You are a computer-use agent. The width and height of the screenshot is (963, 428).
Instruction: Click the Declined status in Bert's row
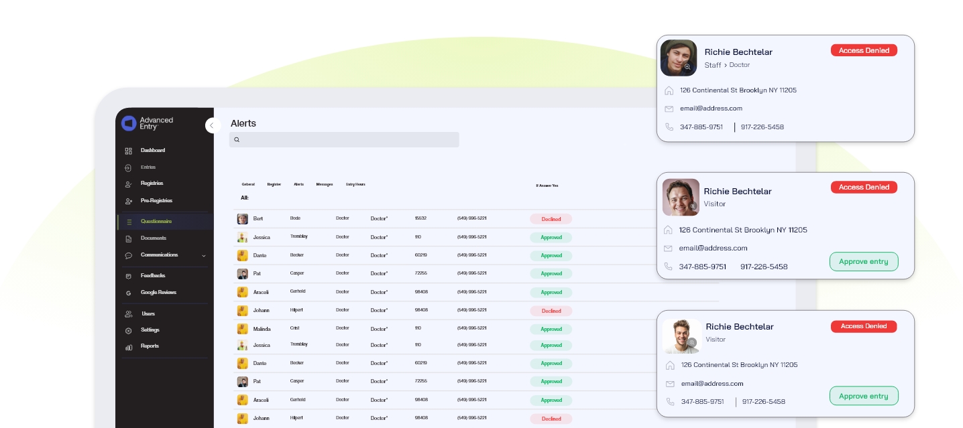point(551,219)
